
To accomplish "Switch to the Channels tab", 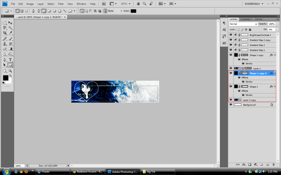I will click(246, 19).
